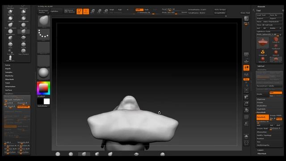Toggle the orange DynaMesh button
The width and height of the screenshot is (286, 161).
coord(263,117)
